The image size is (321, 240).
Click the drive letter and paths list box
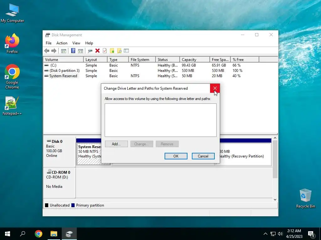pyautogui.click(x=160, y=120)
